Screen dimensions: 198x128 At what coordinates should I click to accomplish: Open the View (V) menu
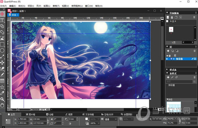coord(66,6)
